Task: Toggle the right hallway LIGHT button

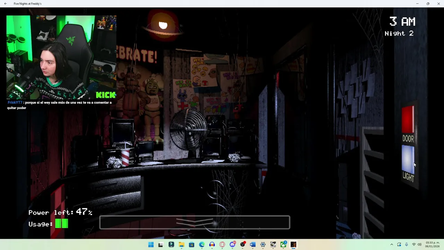Action: 408,159
